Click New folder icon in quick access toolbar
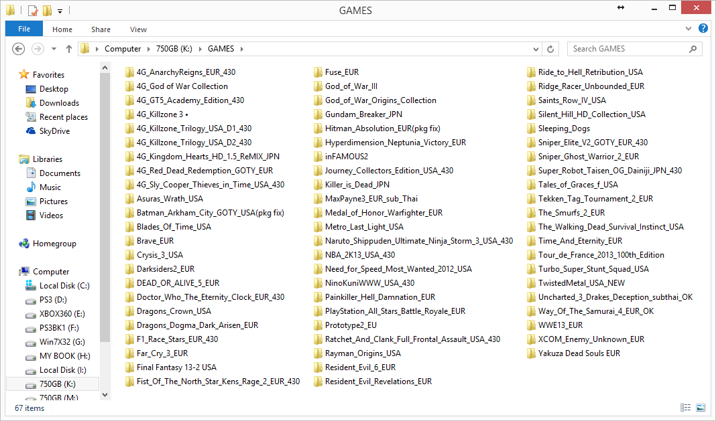 click(47, 10)
